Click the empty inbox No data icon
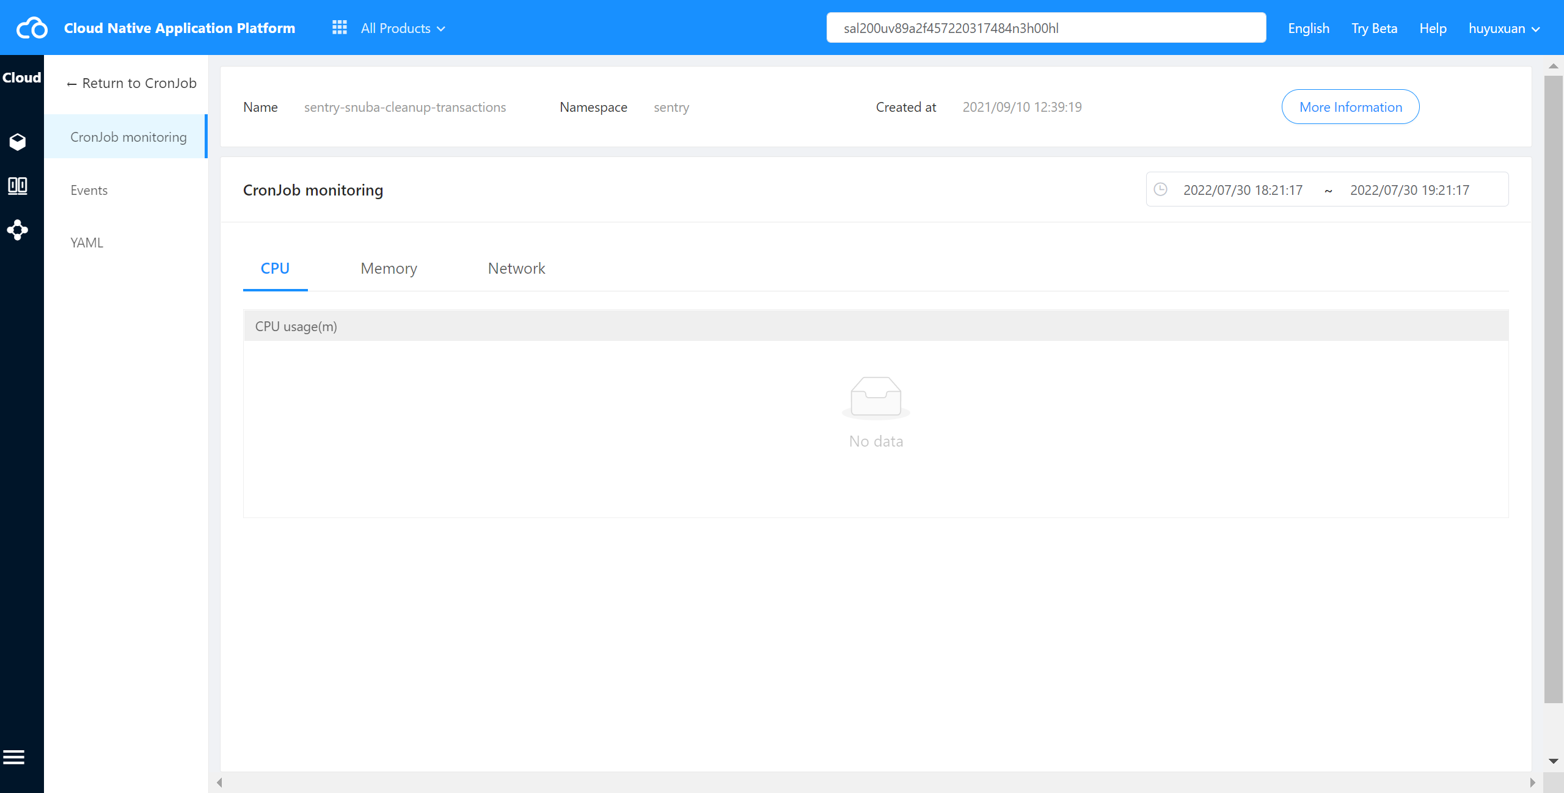Screen dimensions: 1564x793 (x=876, y=397)
